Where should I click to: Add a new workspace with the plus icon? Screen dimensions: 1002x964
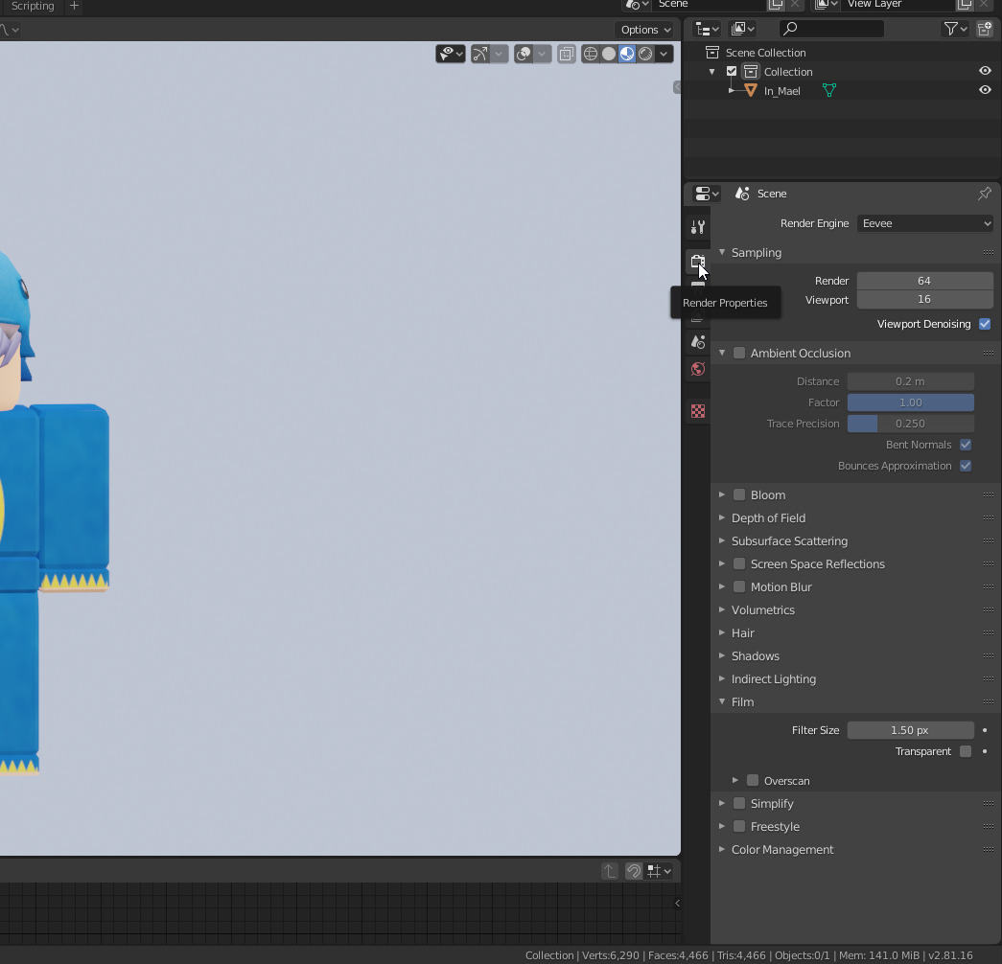point(74,6)
